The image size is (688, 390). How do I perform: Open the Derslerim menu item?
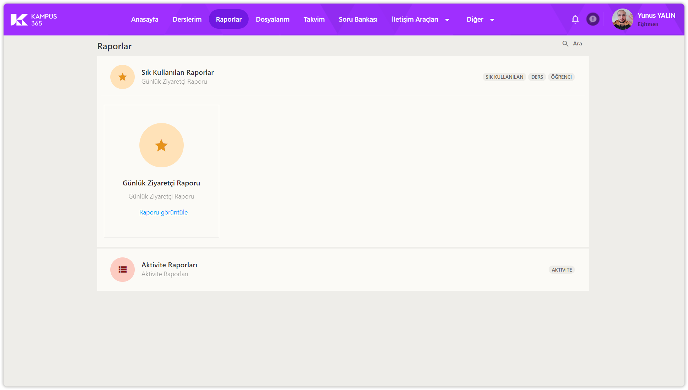(187, 19)
